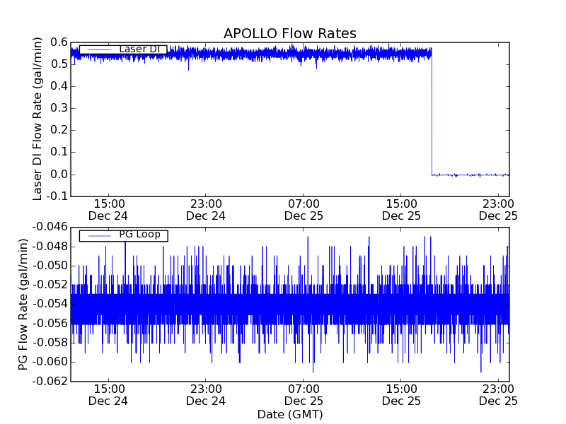Click the 0.4 tick label on top plot
566x424 pixels.
[x=59, y=86]
